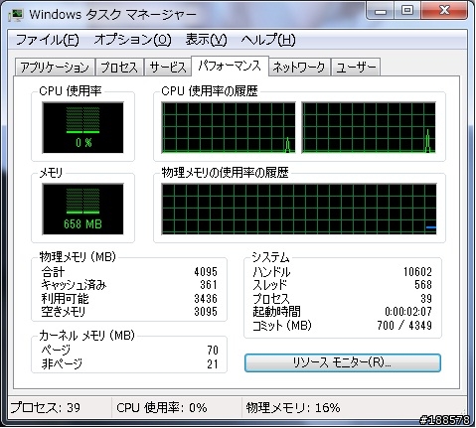Open the オプション(O) menu
This screenshot has width=476, height=428.
click(x=132, y=40)
